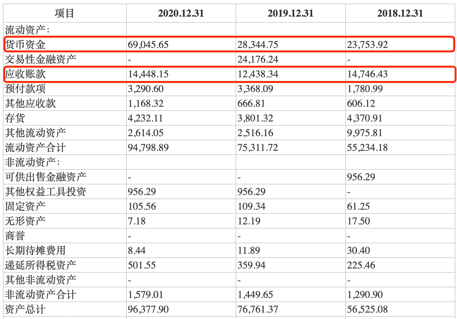Select the value 69,045.65
Screen dimensions: 457x319
[x=148, y=44]
